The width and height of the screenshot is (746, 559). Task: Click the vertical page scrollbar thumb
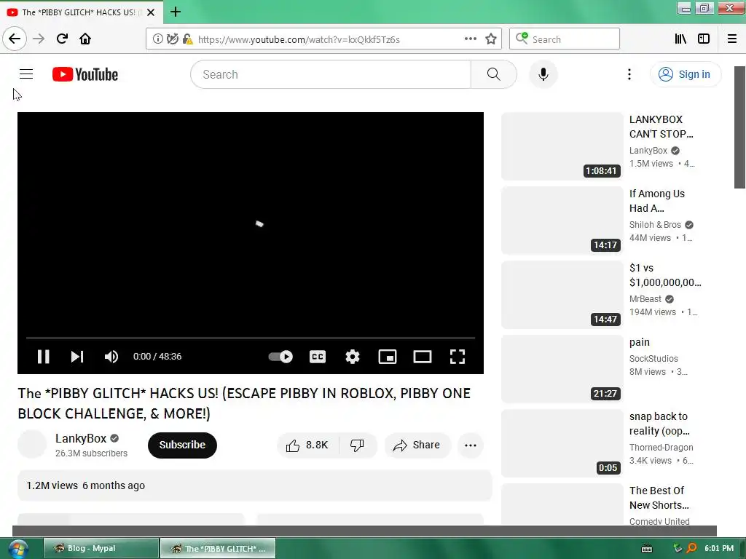pyautogui.click(x=739, y=127)
